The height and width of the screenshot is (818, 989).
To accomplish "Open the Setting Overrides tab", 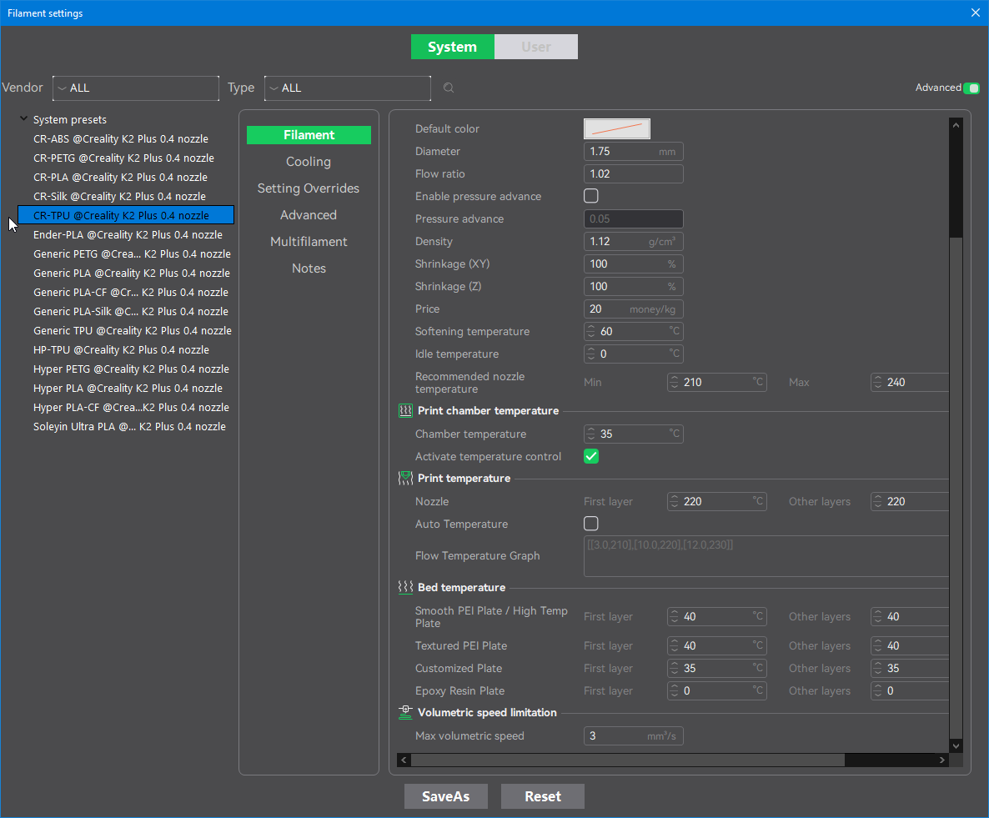I will point(309,188).
